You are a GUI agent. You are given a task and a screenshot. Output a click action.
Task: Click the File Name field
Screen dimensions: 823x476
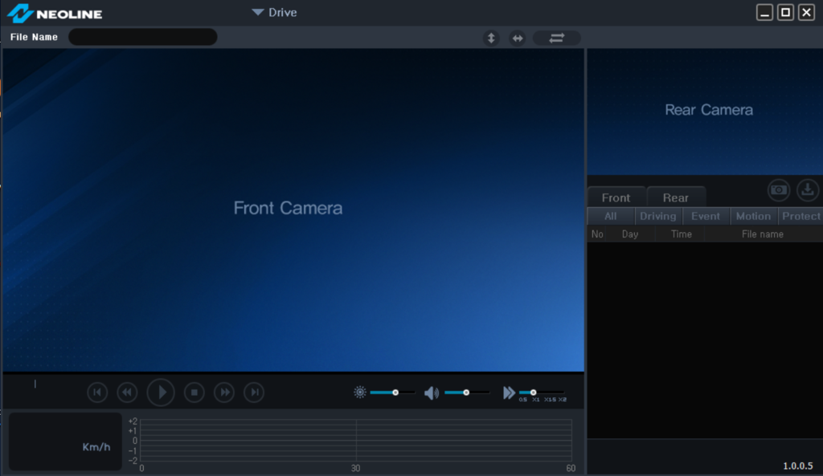tap(143, 37)
